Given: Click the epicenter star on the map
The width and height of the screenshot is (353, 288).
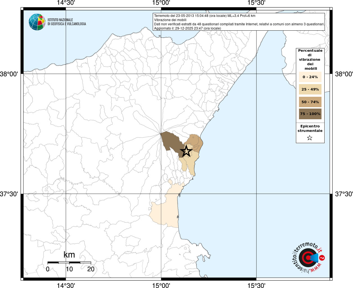Looking at the screenshot, I should [x=186, y=151].
